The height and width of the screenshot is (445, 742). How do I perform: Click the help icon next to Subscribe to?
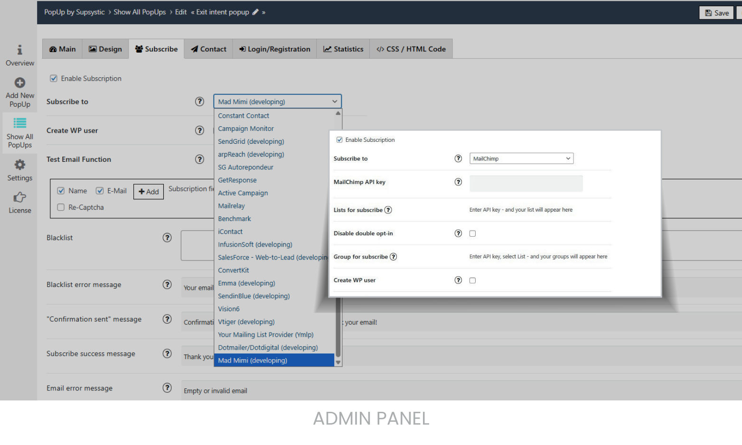click(x=199, y=101)
